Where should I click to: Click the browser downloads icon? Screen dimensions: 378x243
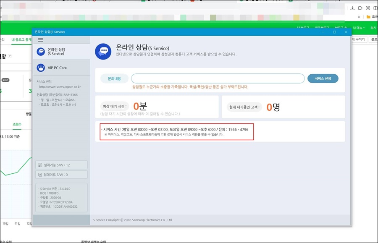click(352, 8)
